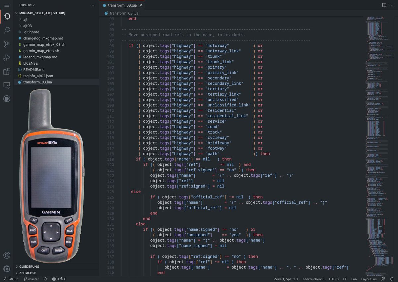Change file encoding UTF-8
The width and height of the screenshot is (398, 282).
tap(333, 279)
